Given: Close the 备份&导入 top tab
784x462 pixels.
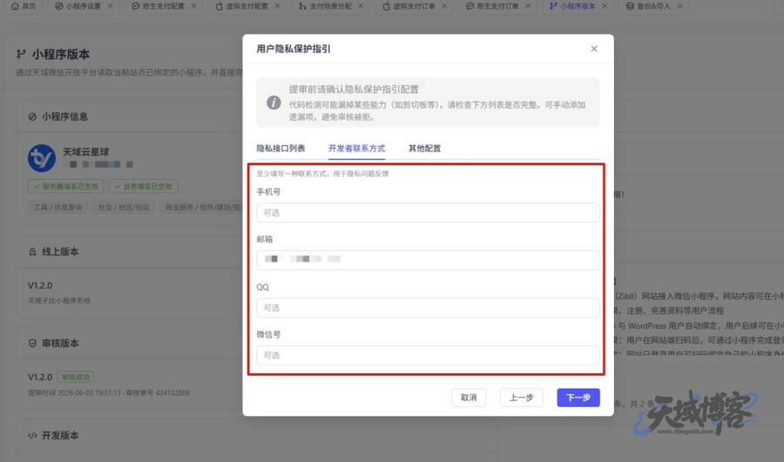Looking at the screenshot, I should (x=680, y=6).
